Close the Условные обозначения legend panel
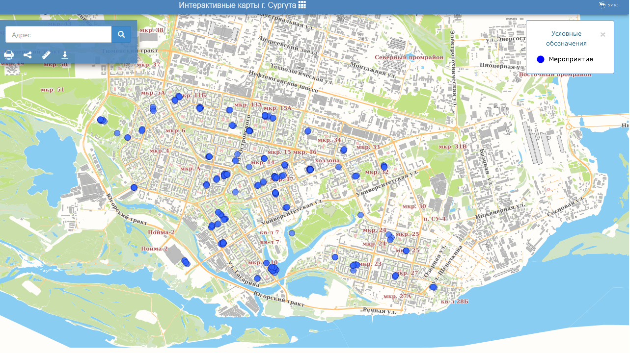Viewport: 630px width, 353px height. [603, 35]
